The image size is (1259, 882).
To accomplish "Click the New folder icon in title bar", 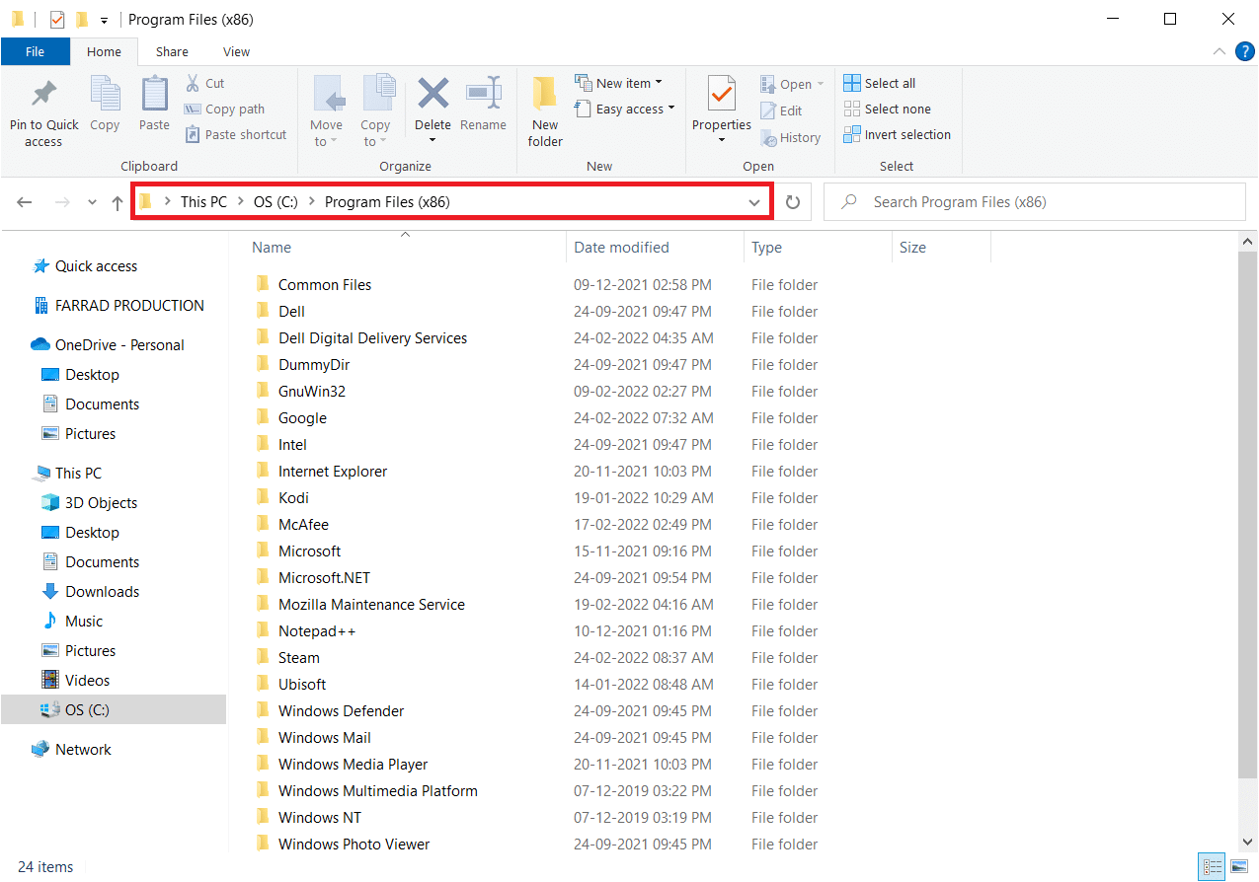I will [82, 19].
